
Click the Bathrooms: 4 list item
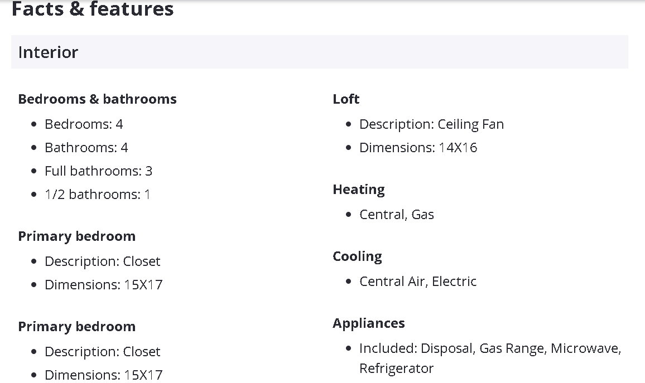click(86, 148)
